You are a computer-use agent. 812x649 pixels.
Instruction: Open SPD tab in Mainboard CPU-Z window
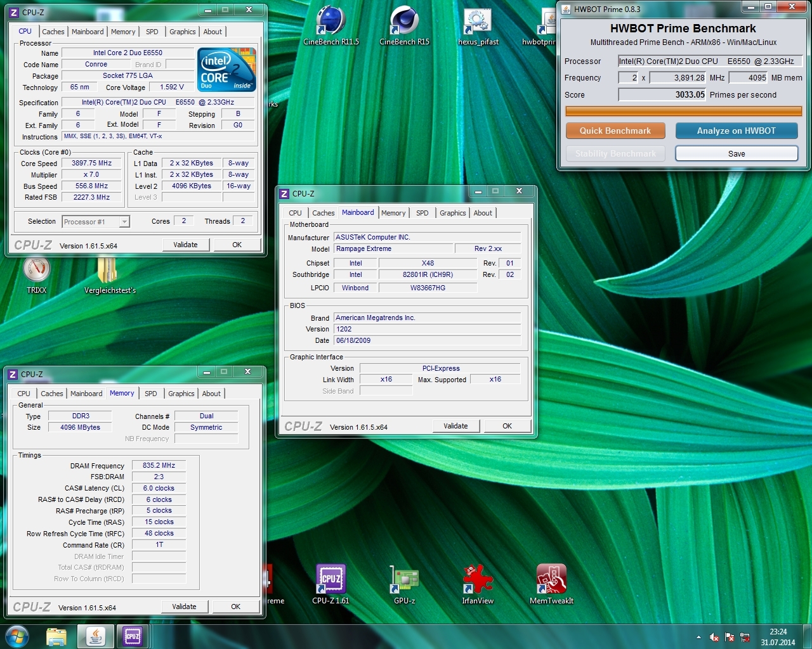tap(422, 213)
